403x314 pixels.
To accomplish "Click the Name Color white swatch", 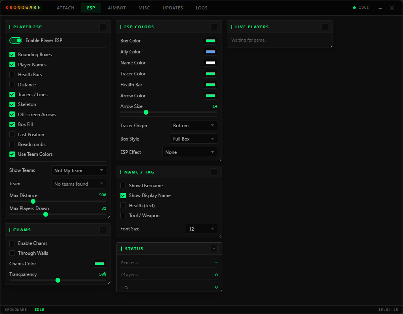I will coord(211,63).
